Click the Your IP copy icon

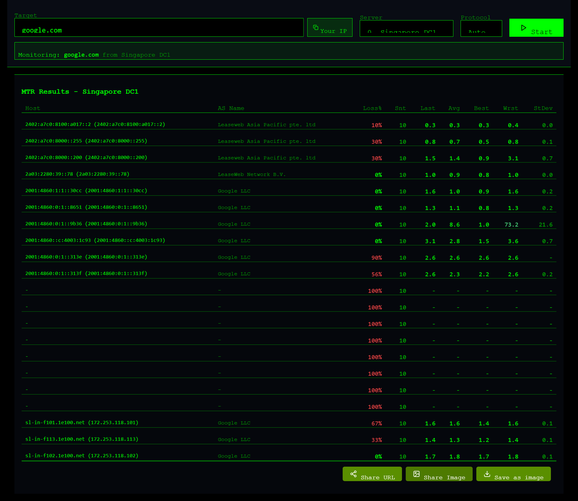[x=315, y=28]
